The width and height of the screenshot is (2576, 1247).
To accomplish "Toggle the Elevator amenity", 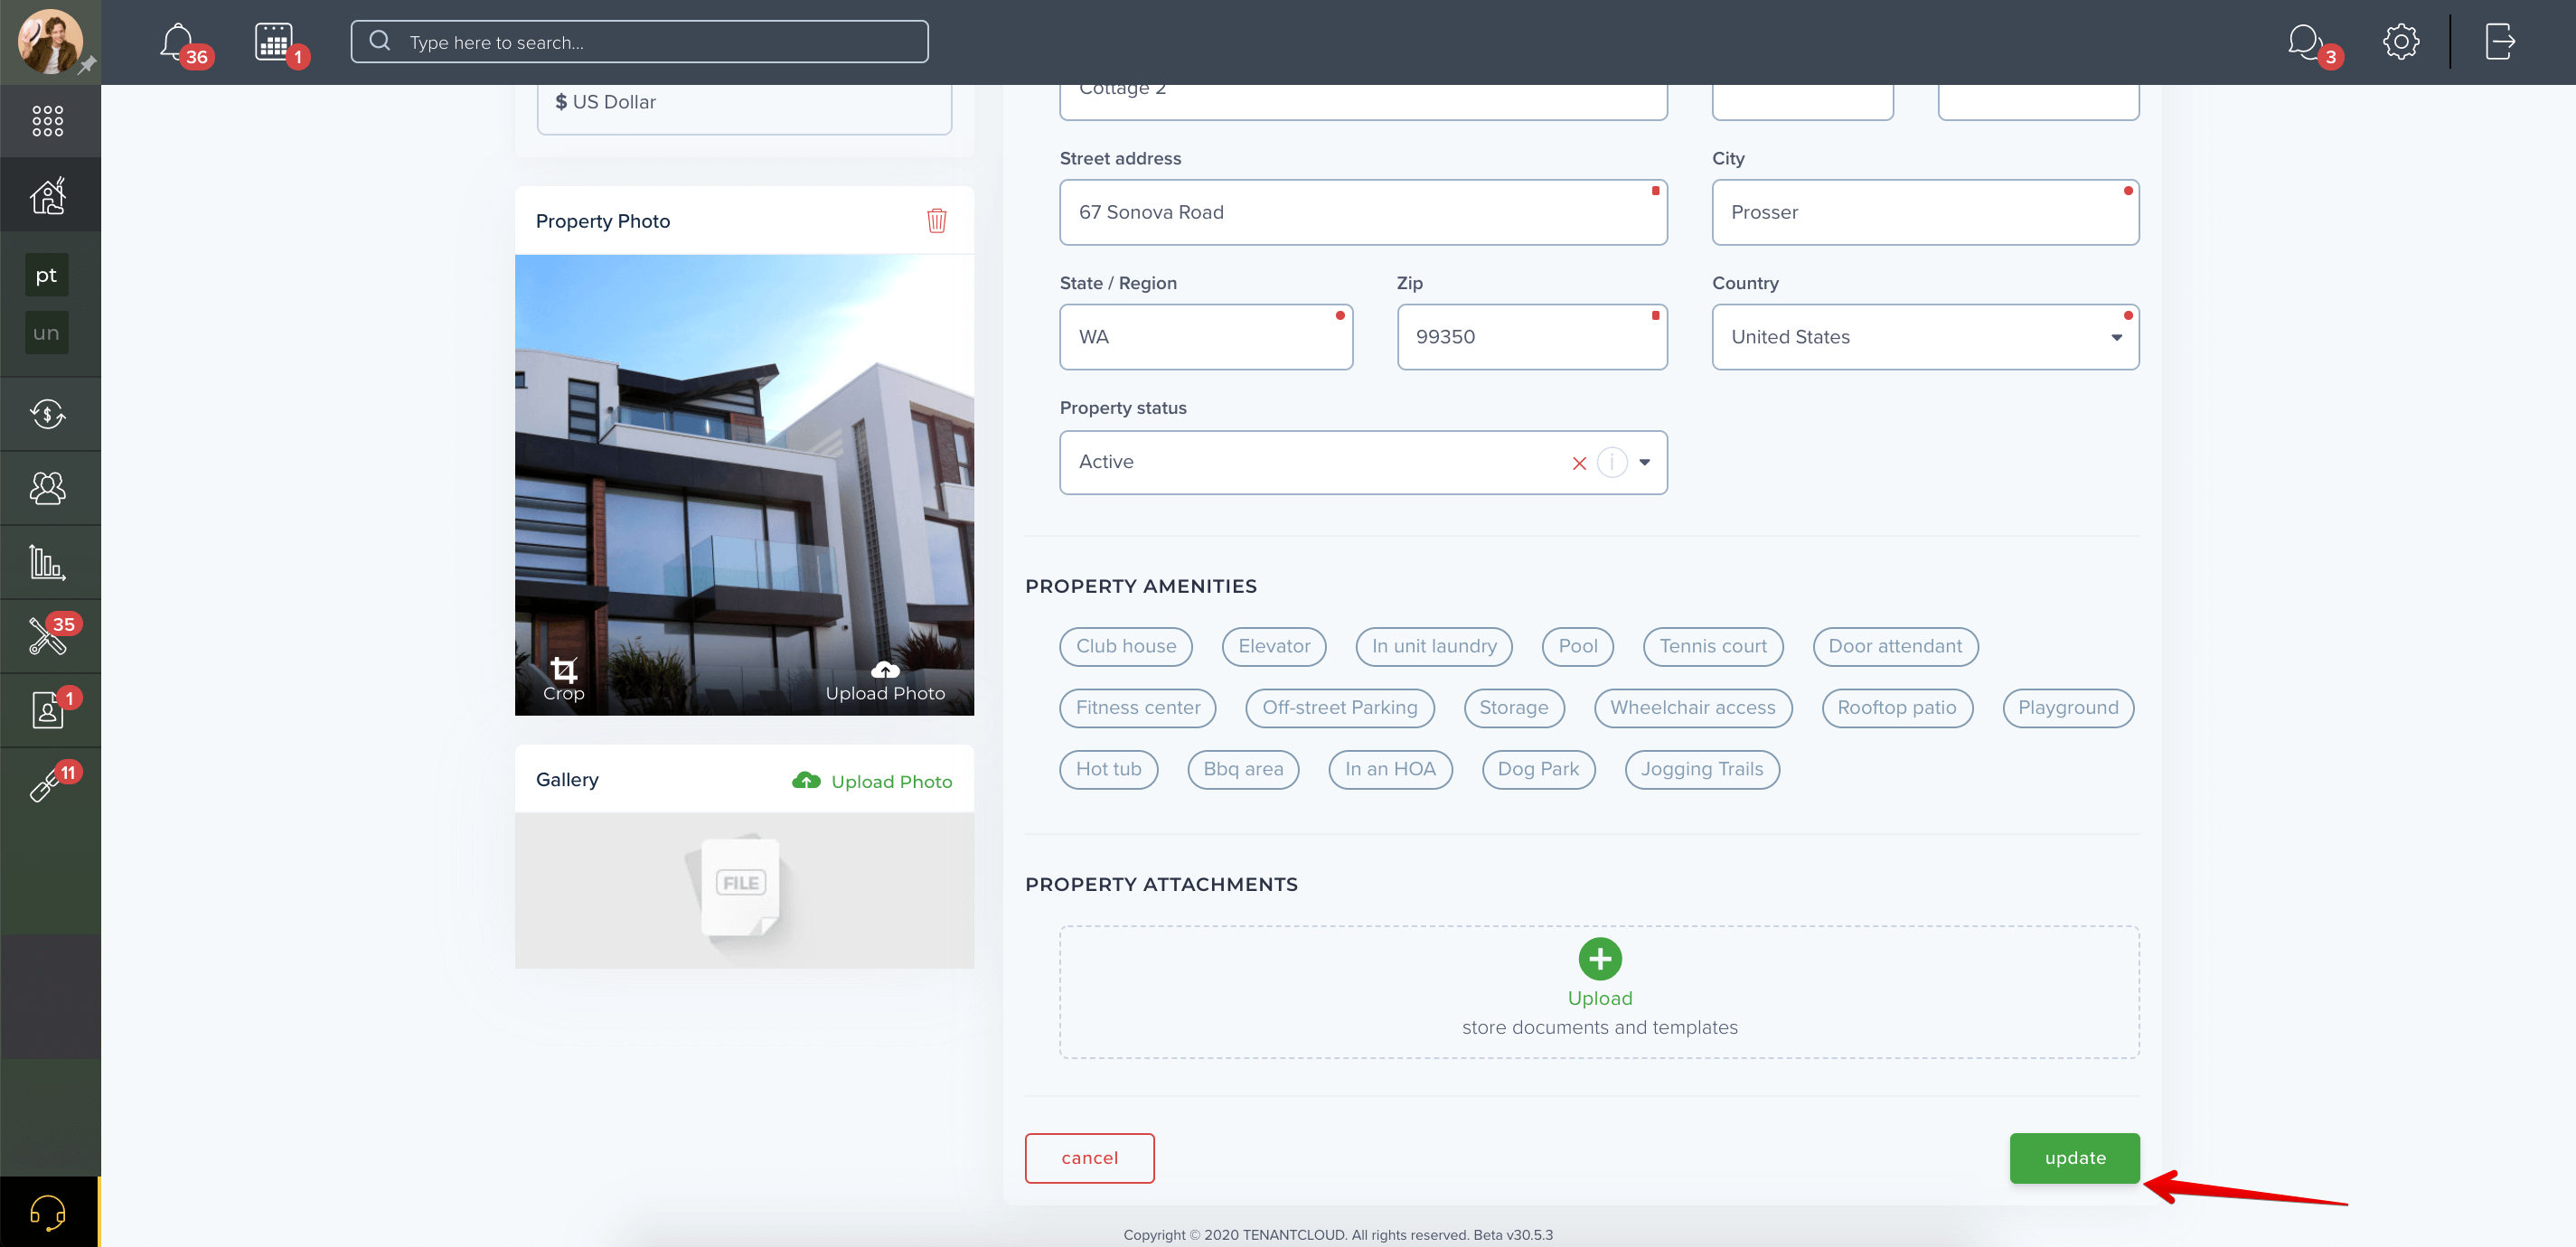I will (x=1274, y=646).
